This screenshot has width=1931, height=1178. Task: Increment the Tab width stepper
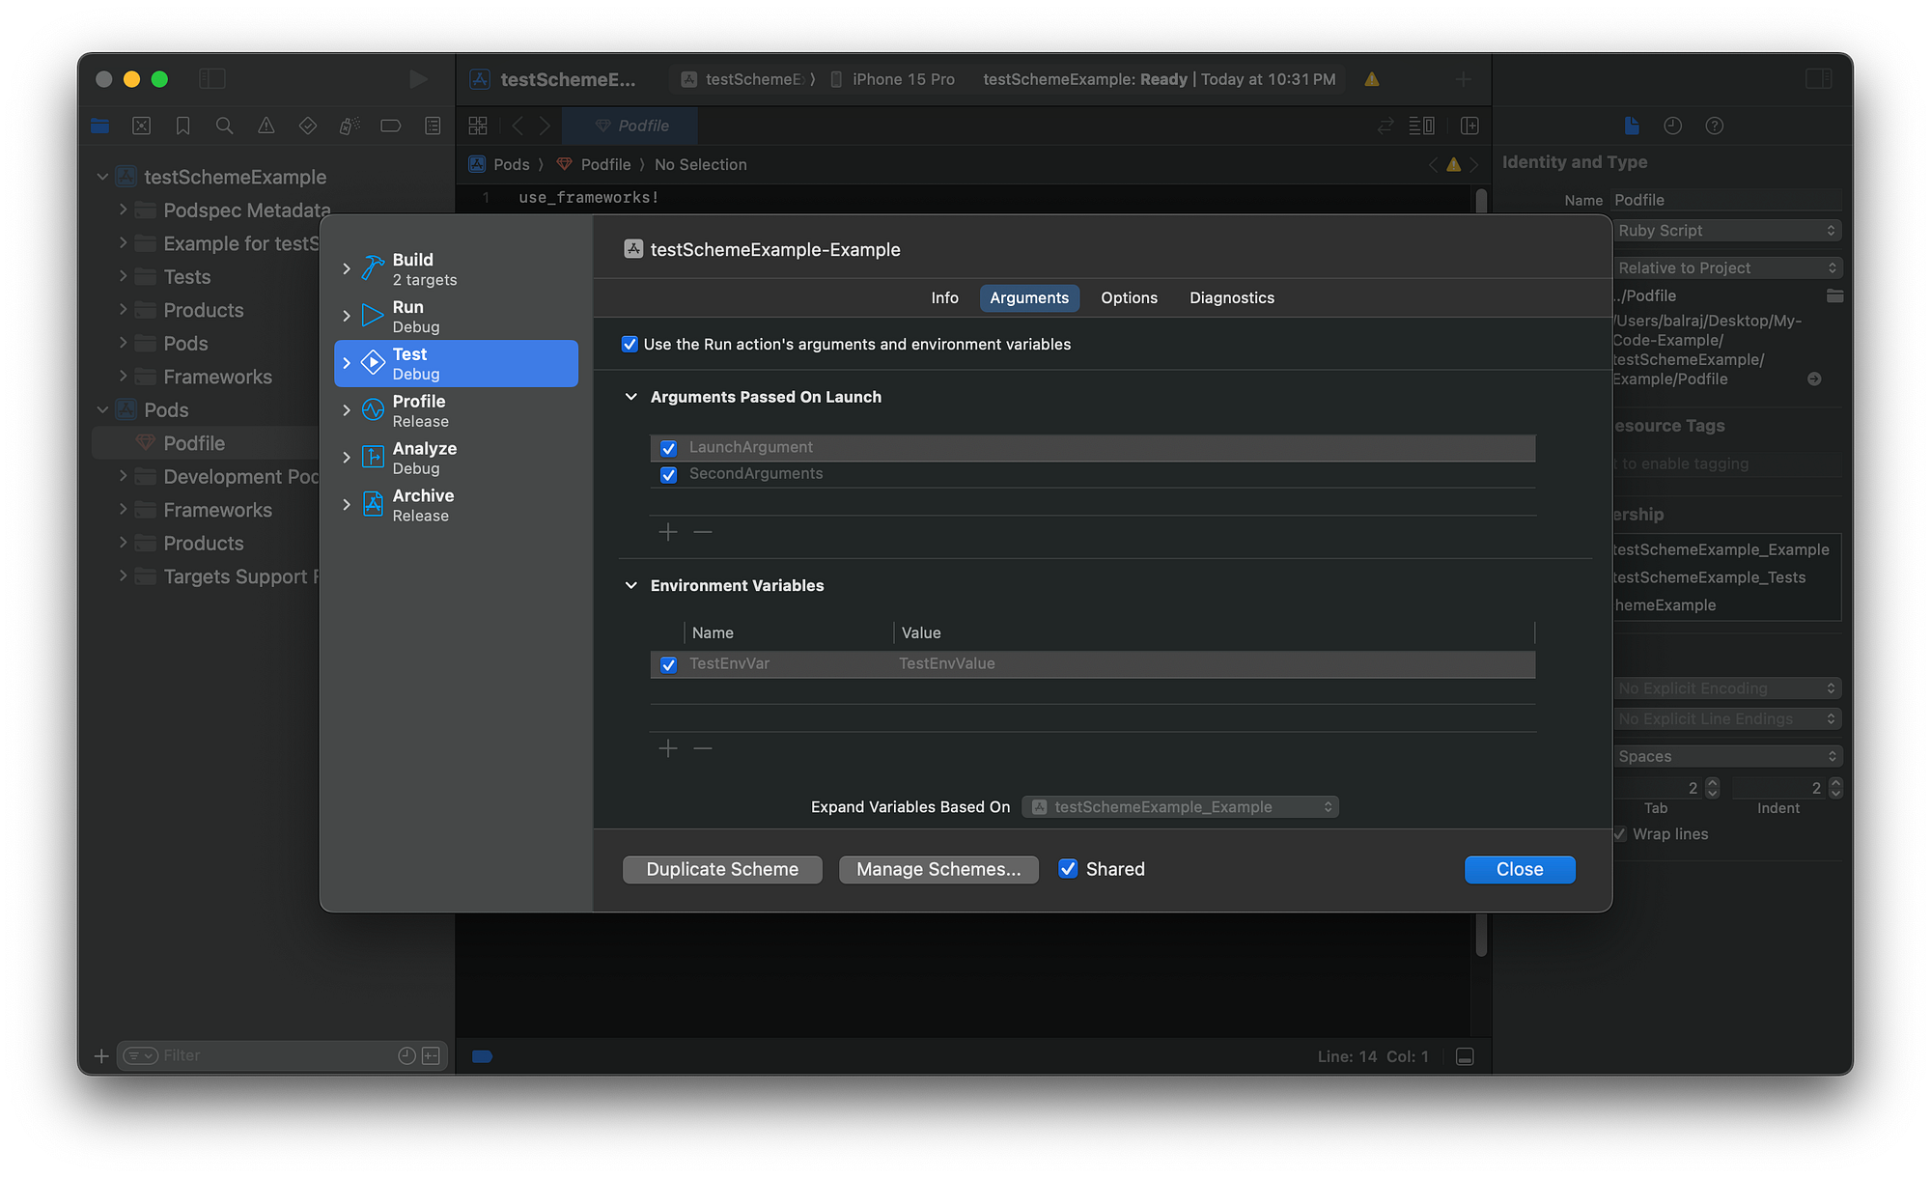coord(1712,783)
